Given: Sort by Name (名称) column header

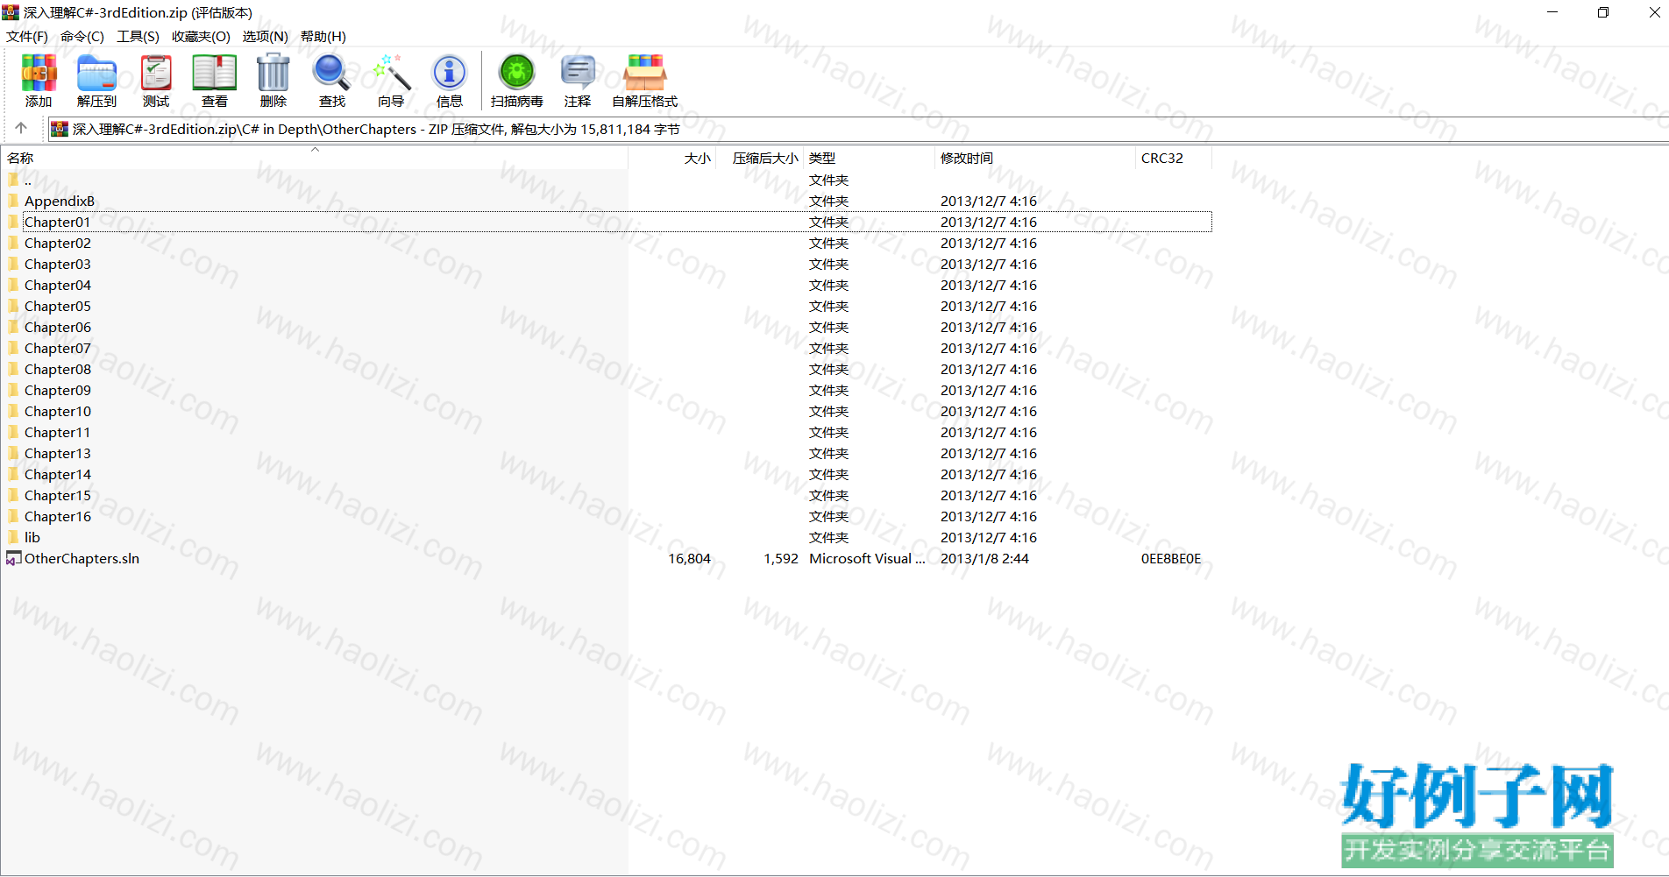Looking at the screenshot, I should coord(314,158).
